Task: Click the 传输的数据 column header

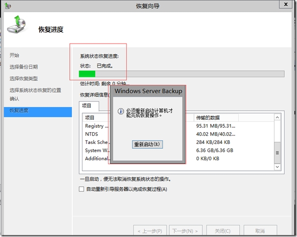Action: [216, 118]
